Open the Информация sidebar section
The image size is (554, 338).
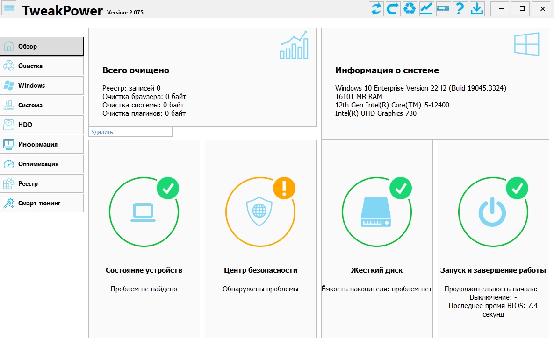(x=42, y=144)
